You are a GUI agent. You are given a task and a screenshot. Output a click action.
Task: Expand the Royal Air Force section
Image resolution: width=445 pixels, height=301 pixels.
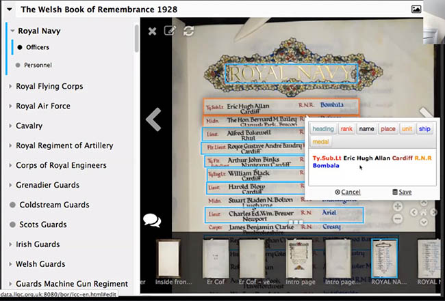(10, 106)
